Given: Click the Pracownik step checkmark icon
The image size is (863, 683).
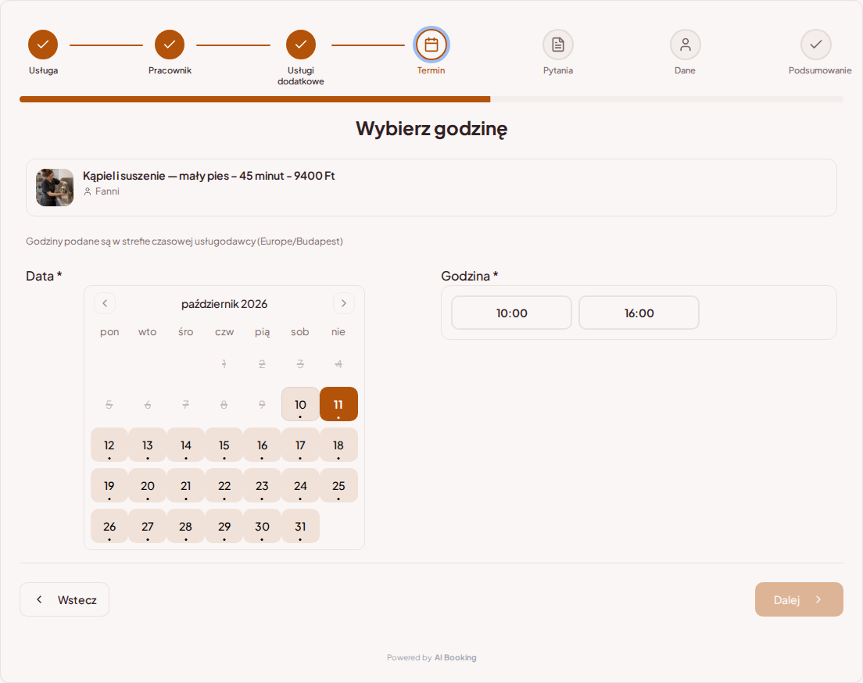Looking at the screenshot, I should pyautogui.click(x=170, y=45).
